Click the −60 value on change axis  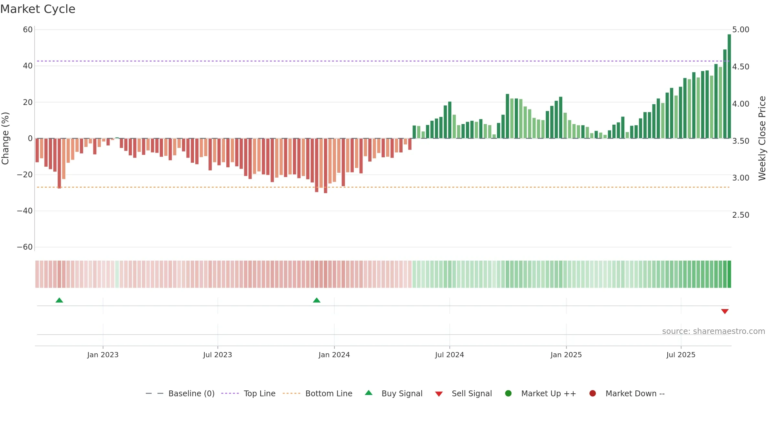point(25,247)
